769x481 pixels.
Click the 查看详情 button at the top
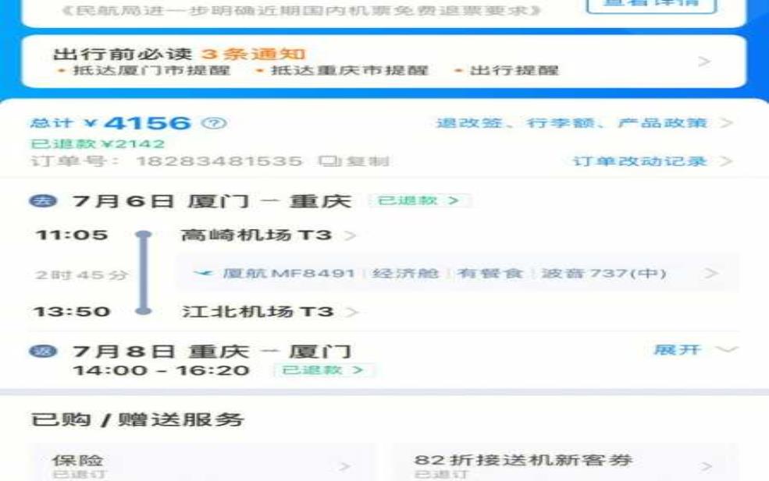point(651,6)
